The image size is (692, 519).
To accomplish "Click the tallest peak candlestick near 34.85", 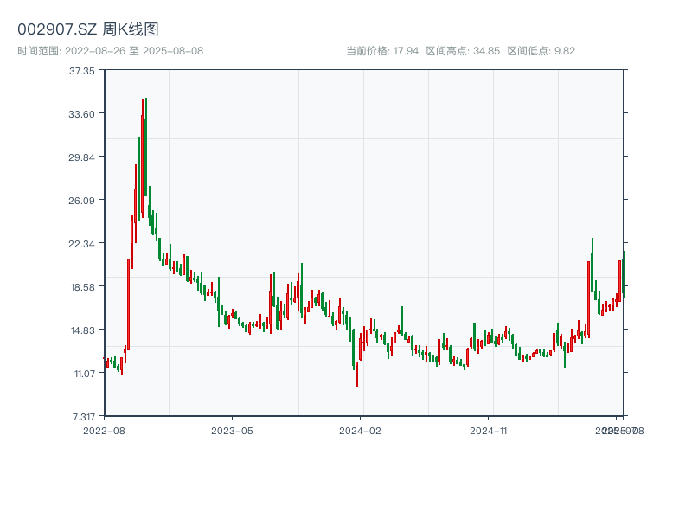I will tap(146, 147).
